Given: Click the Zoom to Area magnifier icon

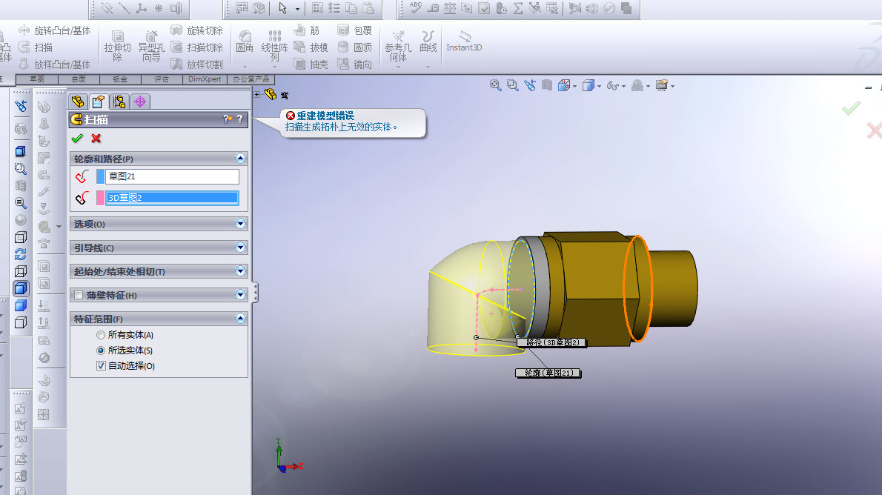Looking at the screenshot, I should 513,86.
